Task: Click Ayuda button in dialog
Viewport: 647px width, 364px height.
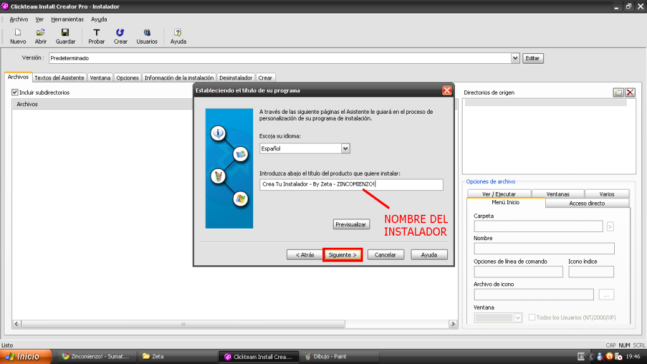Action: pyautogui.click(x=429, y=255)
